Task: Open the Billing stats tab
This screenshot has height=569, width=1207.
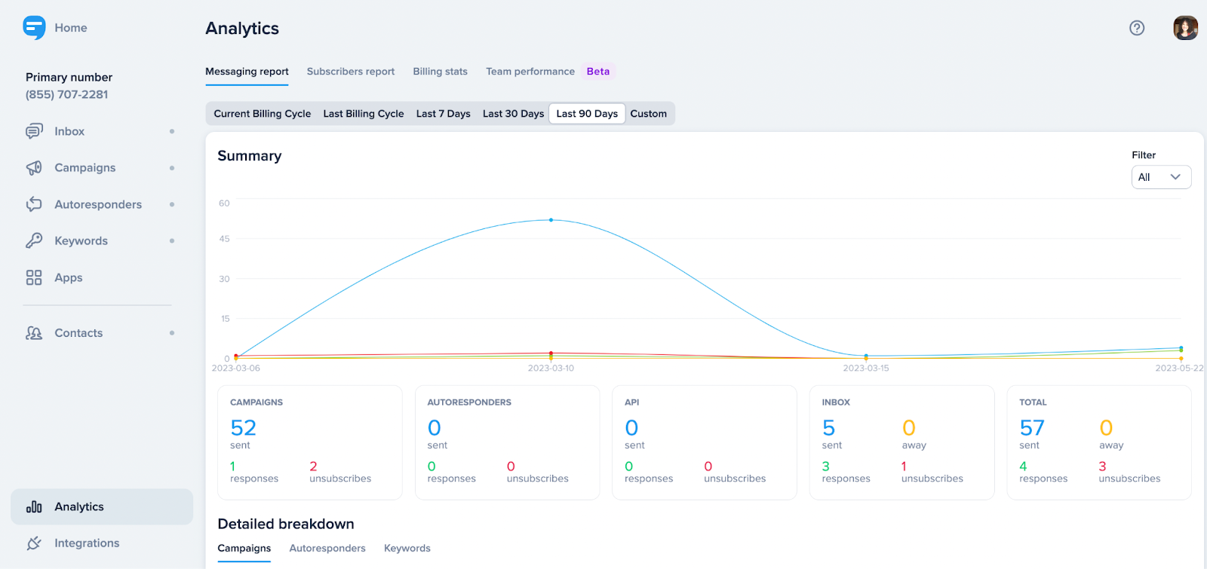Action: (x=440, y=72)
